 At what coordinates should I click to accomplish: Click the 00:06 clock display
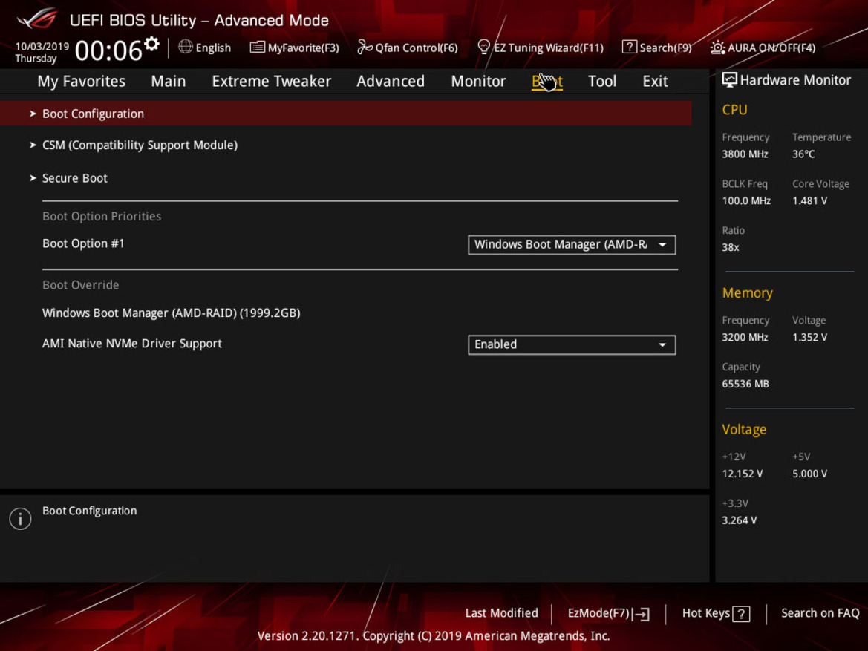[108, 51]
